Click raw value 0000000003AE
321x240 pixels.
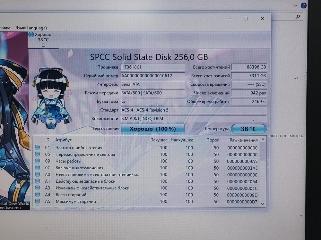pyautogui.click(x=242, y=168)
